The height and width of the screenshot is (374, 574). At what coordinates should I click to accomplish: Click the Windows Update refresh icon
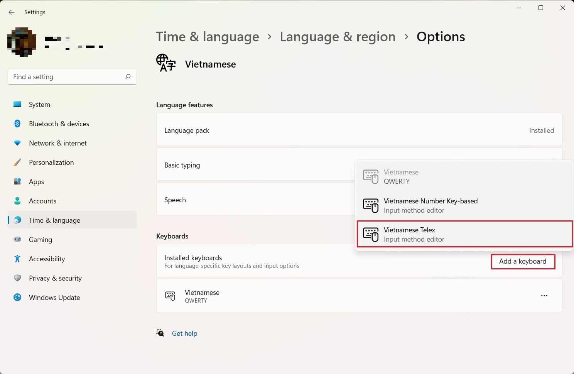tap(17, 297)
